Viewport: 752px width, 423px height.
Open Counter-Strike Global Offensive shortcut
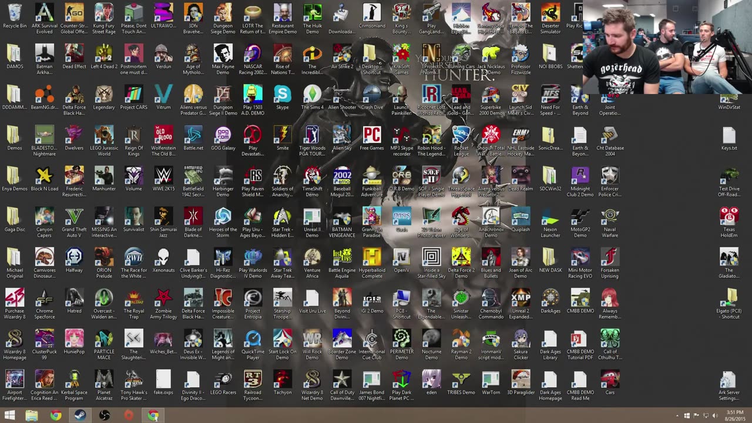(x=74, y=19)
